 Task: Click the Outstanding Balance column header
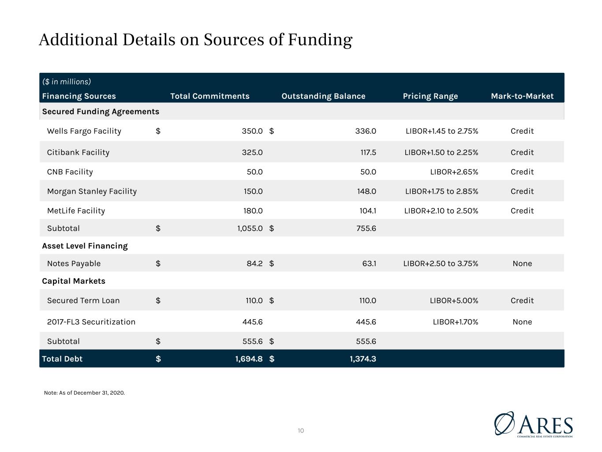pos(323,96)
